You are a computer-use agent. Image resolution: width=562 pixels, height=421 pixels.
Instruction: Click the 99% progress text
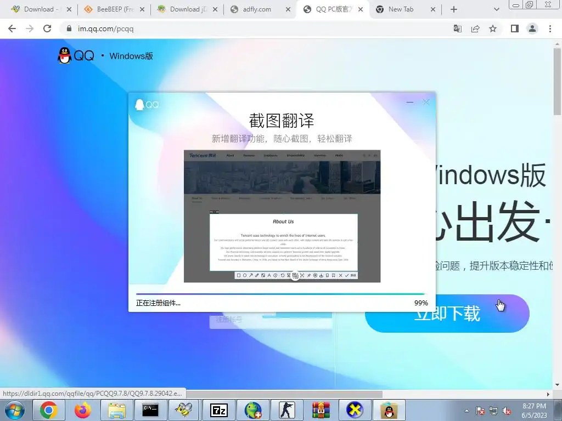click(421, 303)
